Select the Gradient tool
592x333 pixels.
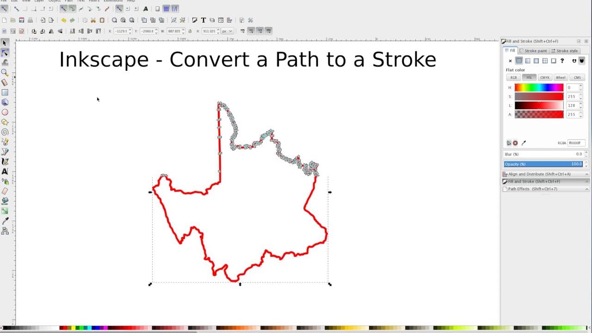pyautogui.click(x=5, y=211)
